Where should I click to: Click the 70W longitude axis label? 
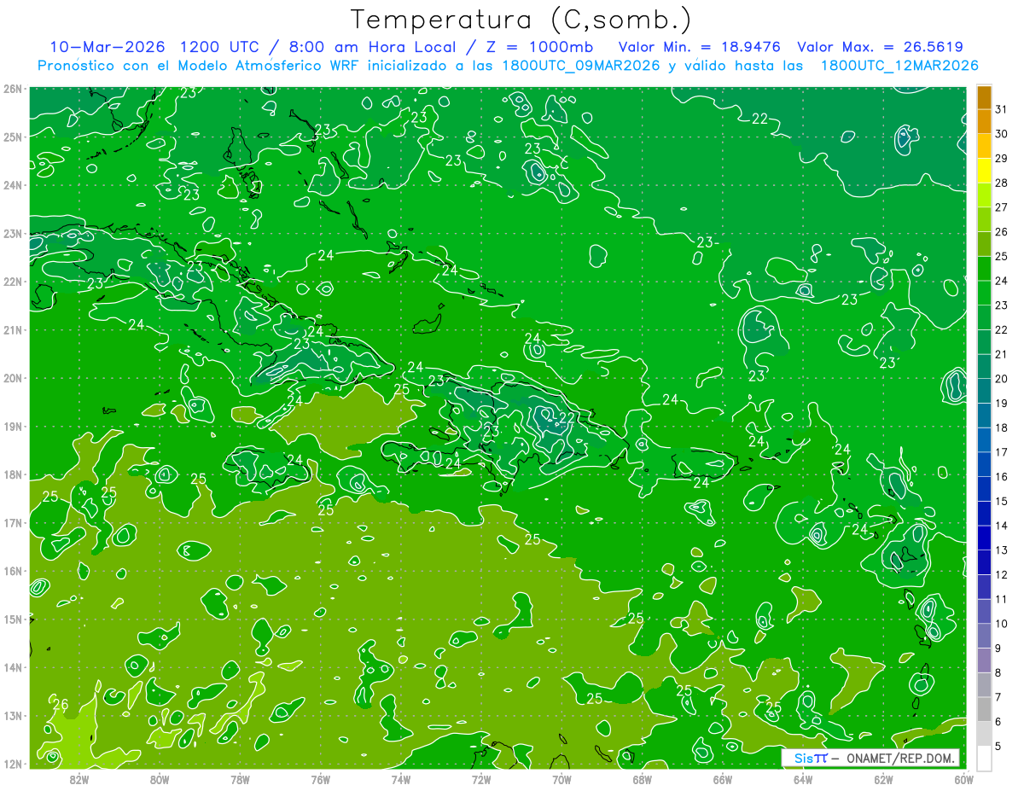pos(561,779)
